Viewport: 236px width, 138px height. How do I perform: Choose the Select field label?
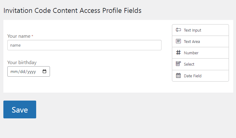[189, 64]
